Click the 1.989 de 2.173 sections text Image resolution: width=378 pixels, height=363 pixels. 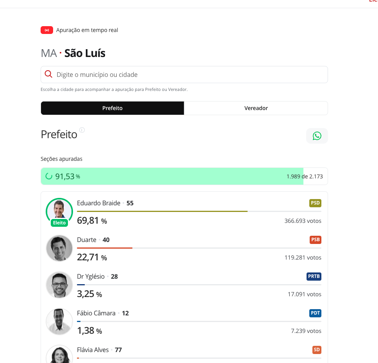(305, 176)
